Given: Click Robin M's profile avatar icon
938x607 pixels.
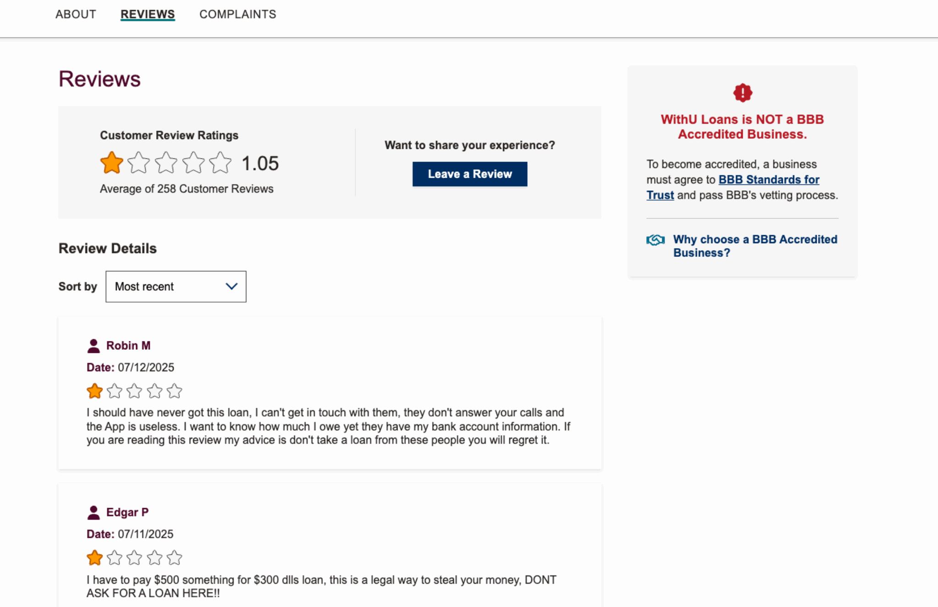Looking at the screenshot, I should 93,345.
